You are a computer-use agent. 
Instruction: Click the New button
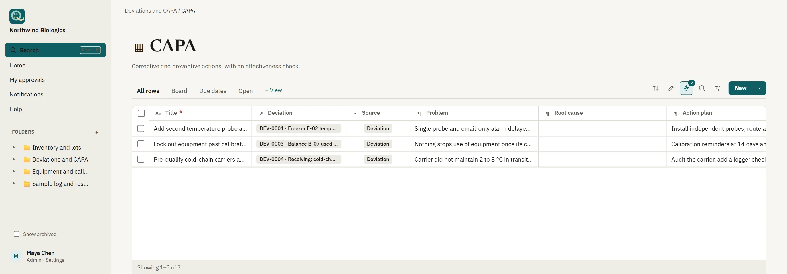click(741, 88)
